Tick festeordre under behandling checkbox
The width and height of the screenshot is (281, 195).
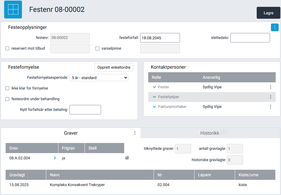[x=7, y=99]
